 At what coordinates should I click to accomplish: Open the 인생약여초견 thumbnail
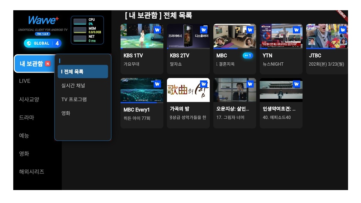[281, 90]
